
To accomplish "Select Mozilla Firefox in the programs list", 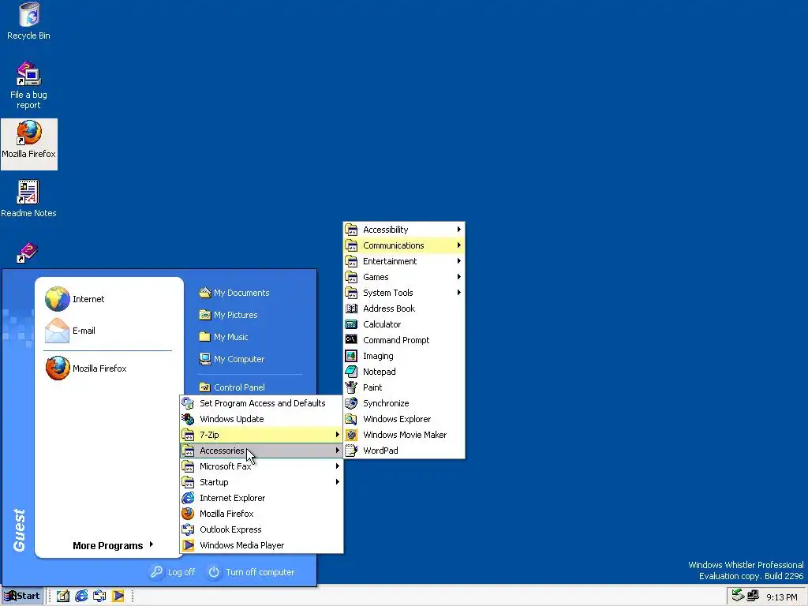I will (261, 514).
